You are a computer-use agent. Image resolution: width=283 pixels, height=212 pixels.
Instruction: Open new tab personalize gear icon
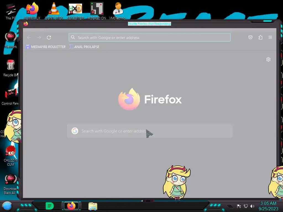click(x=268, y=59)
